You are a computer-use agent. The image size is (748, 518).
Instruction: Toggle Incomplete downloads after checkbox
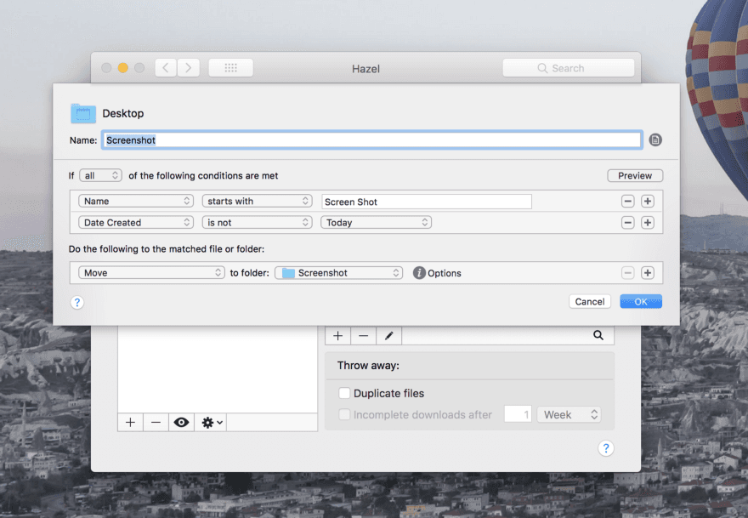pos(344,415)
